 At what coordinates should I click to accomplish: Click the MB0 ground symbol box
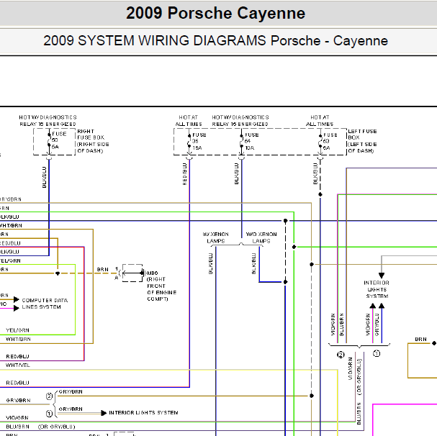click(x=132, y=273)
